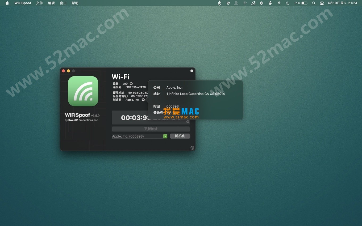Expand the green vendor dropdown arrow

click(x=165, y=136)
